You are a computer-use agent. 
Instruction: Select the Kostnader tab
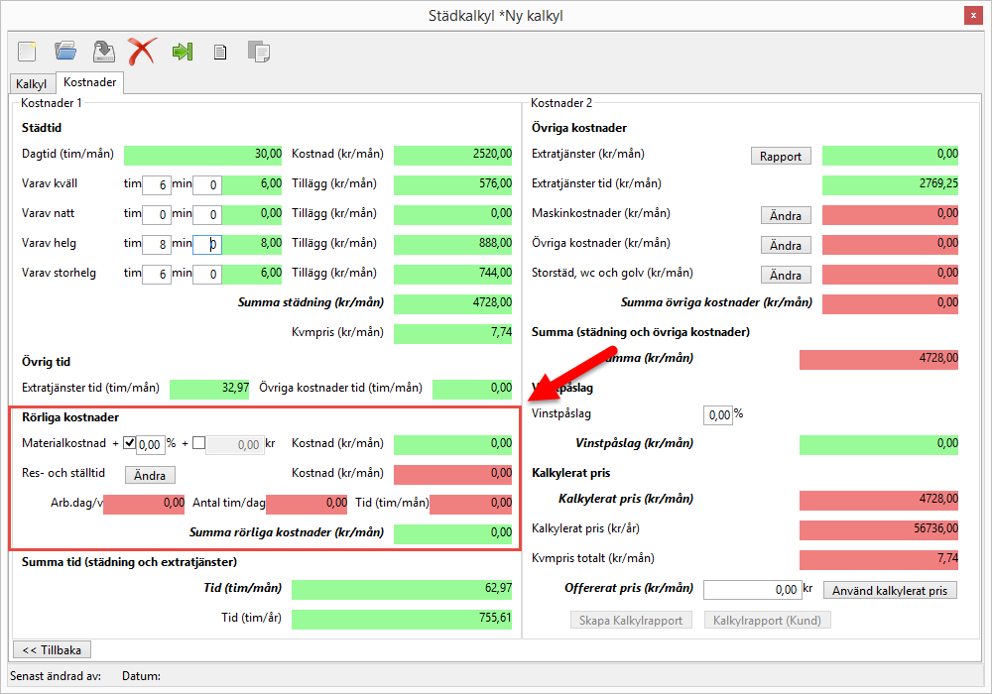click(x=89, y=83)
